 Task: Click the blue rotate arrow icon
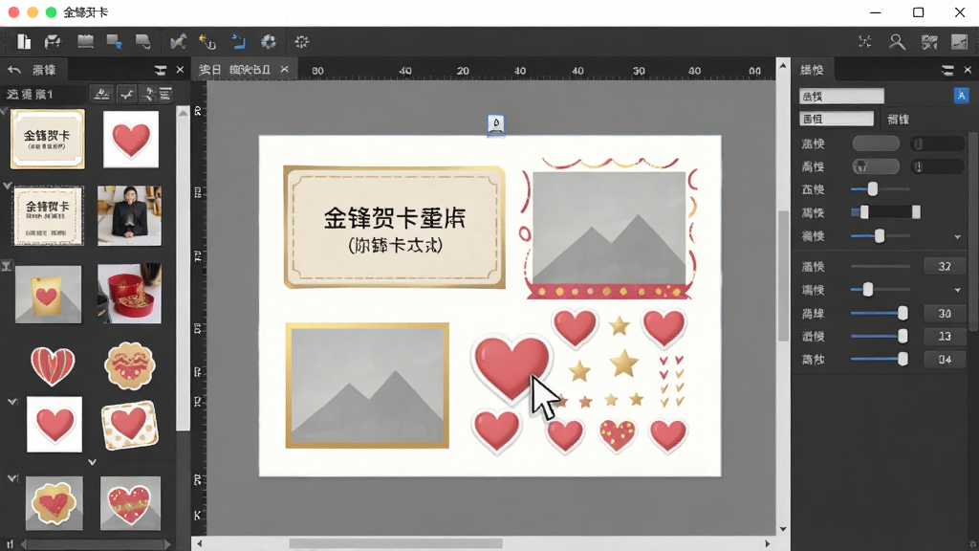(x=238, y=42)
